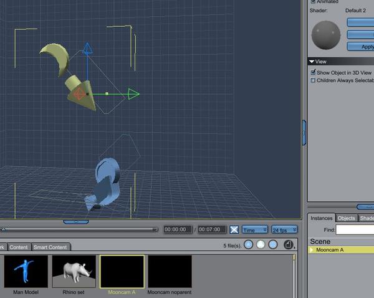Click the 'Scene' heading text

tap(320, 241)
